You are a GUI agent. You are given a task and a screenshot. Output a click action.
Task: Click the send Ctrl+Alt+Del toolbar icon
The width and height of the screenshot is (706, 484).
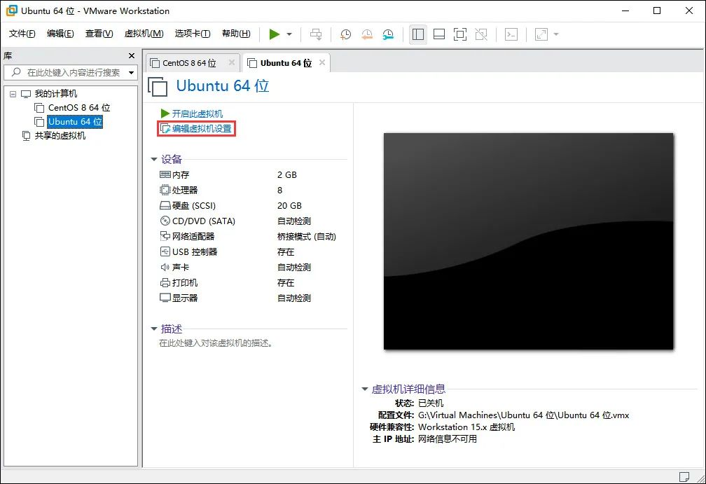pos(316,34)
